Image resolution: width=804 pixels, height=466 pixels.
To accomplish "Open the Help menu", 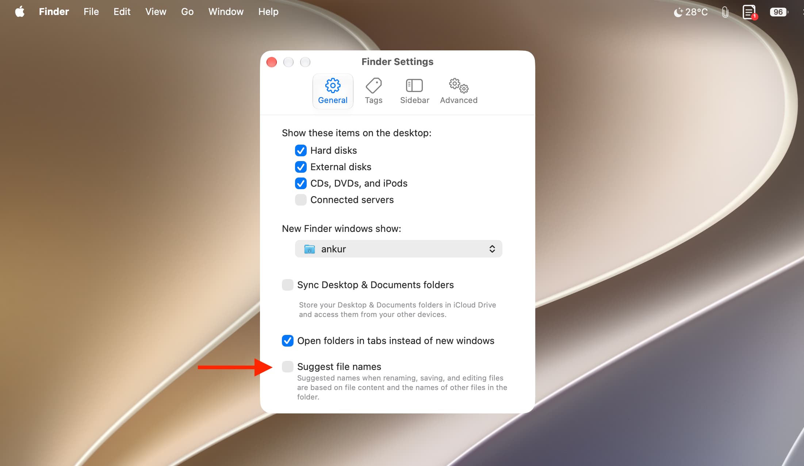I will (268, 12).
